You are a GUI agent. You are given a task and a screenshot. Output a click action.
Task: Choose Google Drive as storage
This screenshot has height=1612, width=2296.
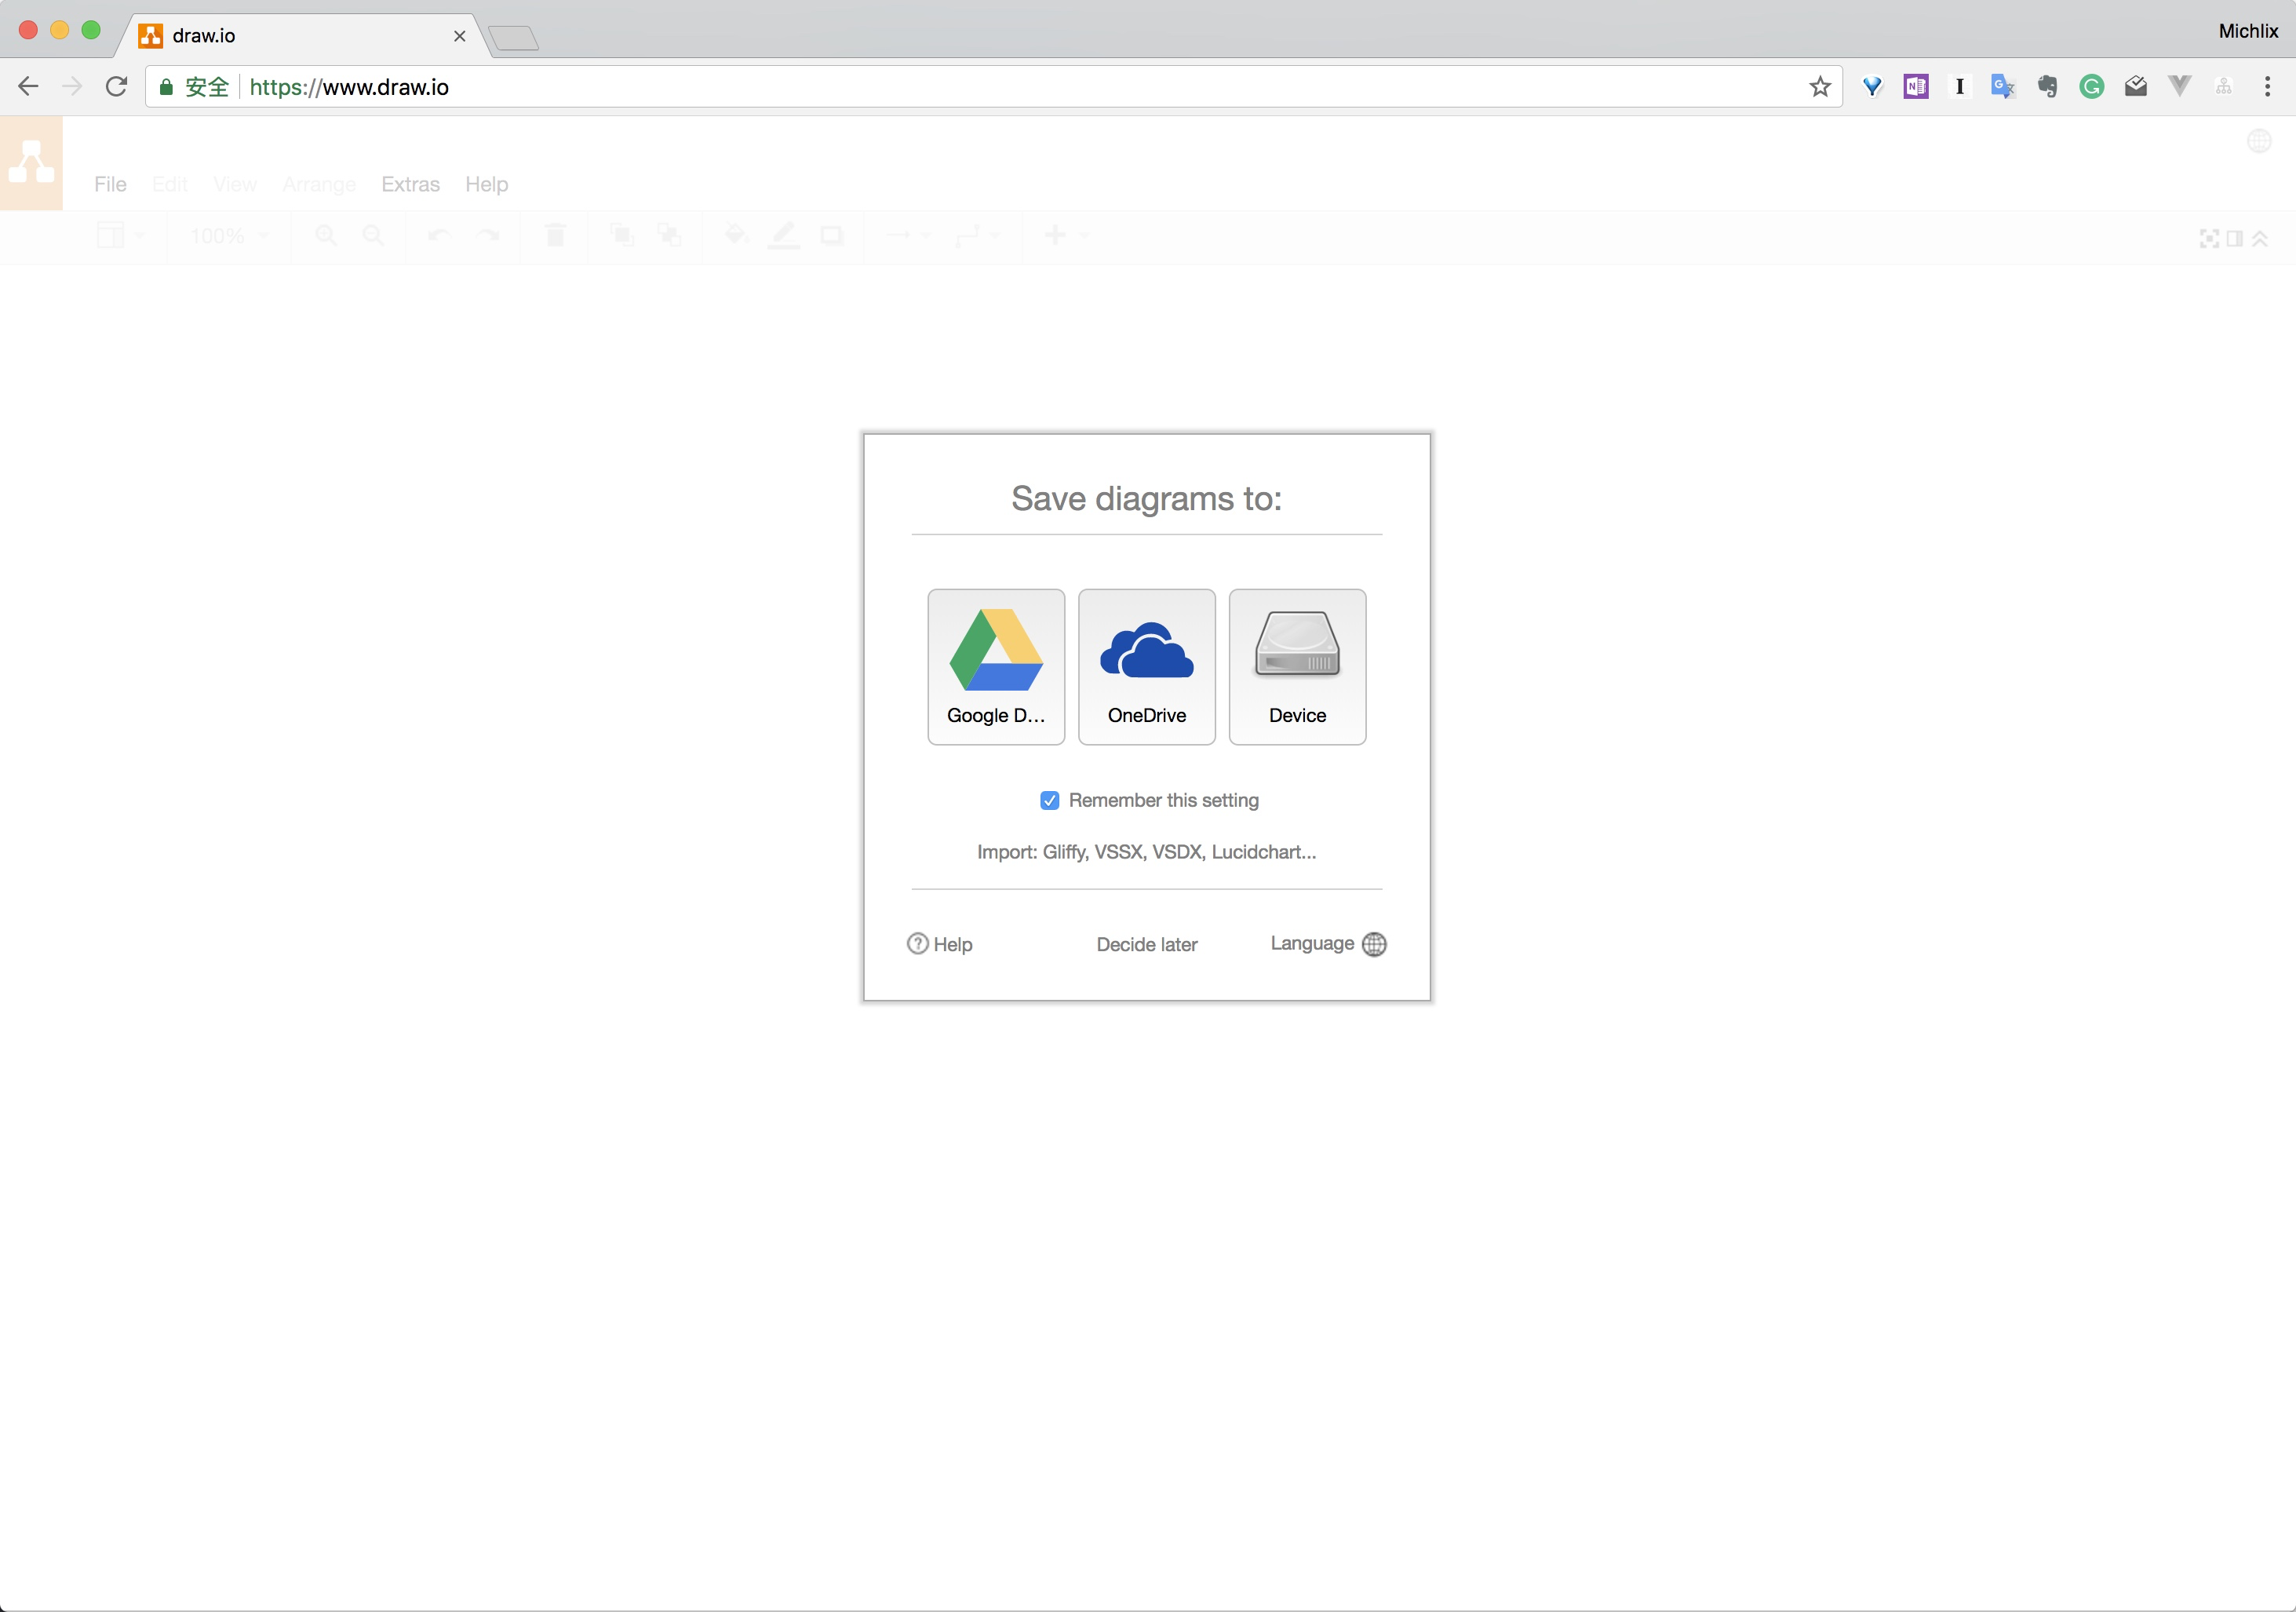[996, 666]
